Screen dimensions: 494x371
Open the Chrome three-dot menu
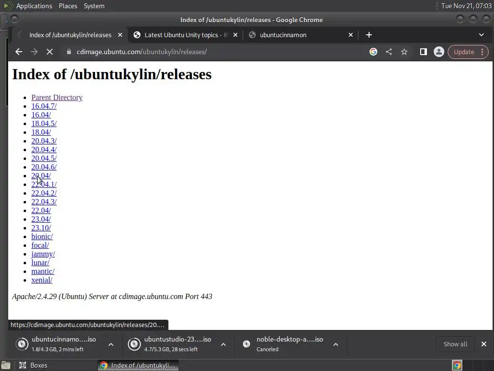(x=482, y=52)
